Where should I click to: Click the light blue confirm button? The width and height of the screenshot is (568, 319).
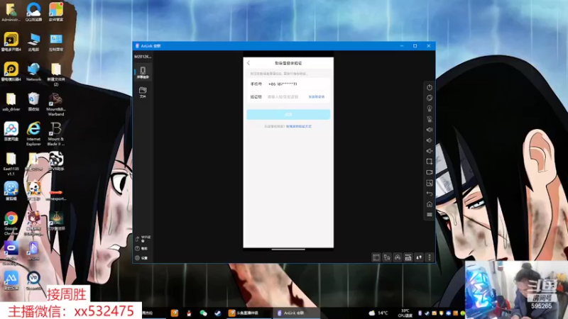288,114
